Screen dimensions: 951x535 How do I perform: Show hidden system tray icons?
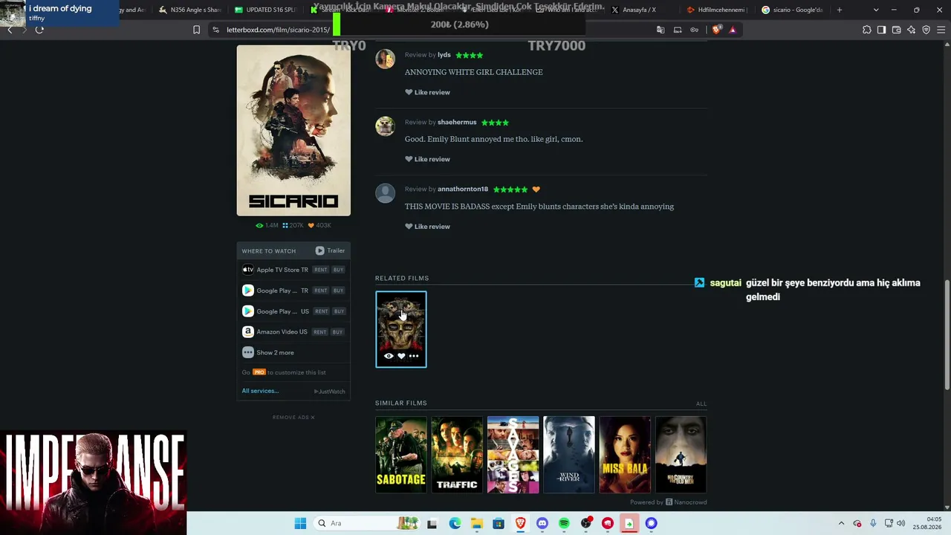tap(841, 523)
